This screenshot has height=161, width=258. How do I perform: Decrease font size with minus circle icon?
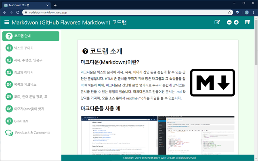tap(229, 22)
